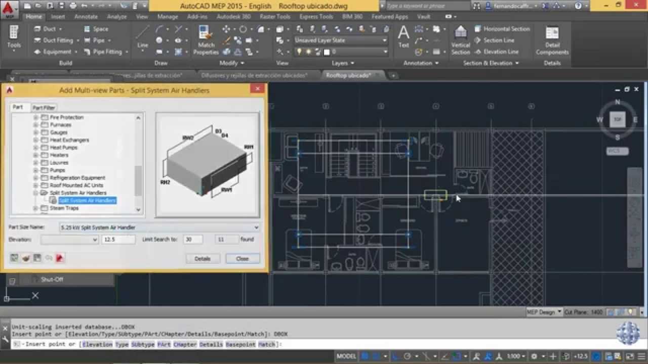This screenshot has height=364, width=648.
Task: Open Detail Components tool
Action: click(x=552, y=40)
